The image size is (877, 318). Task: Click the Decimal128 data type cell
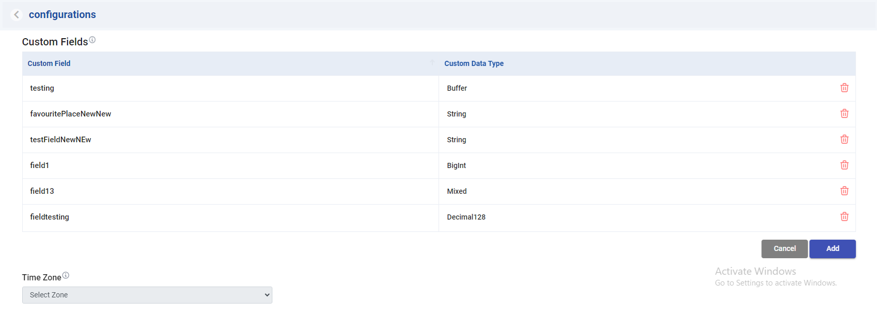[466, 217]
